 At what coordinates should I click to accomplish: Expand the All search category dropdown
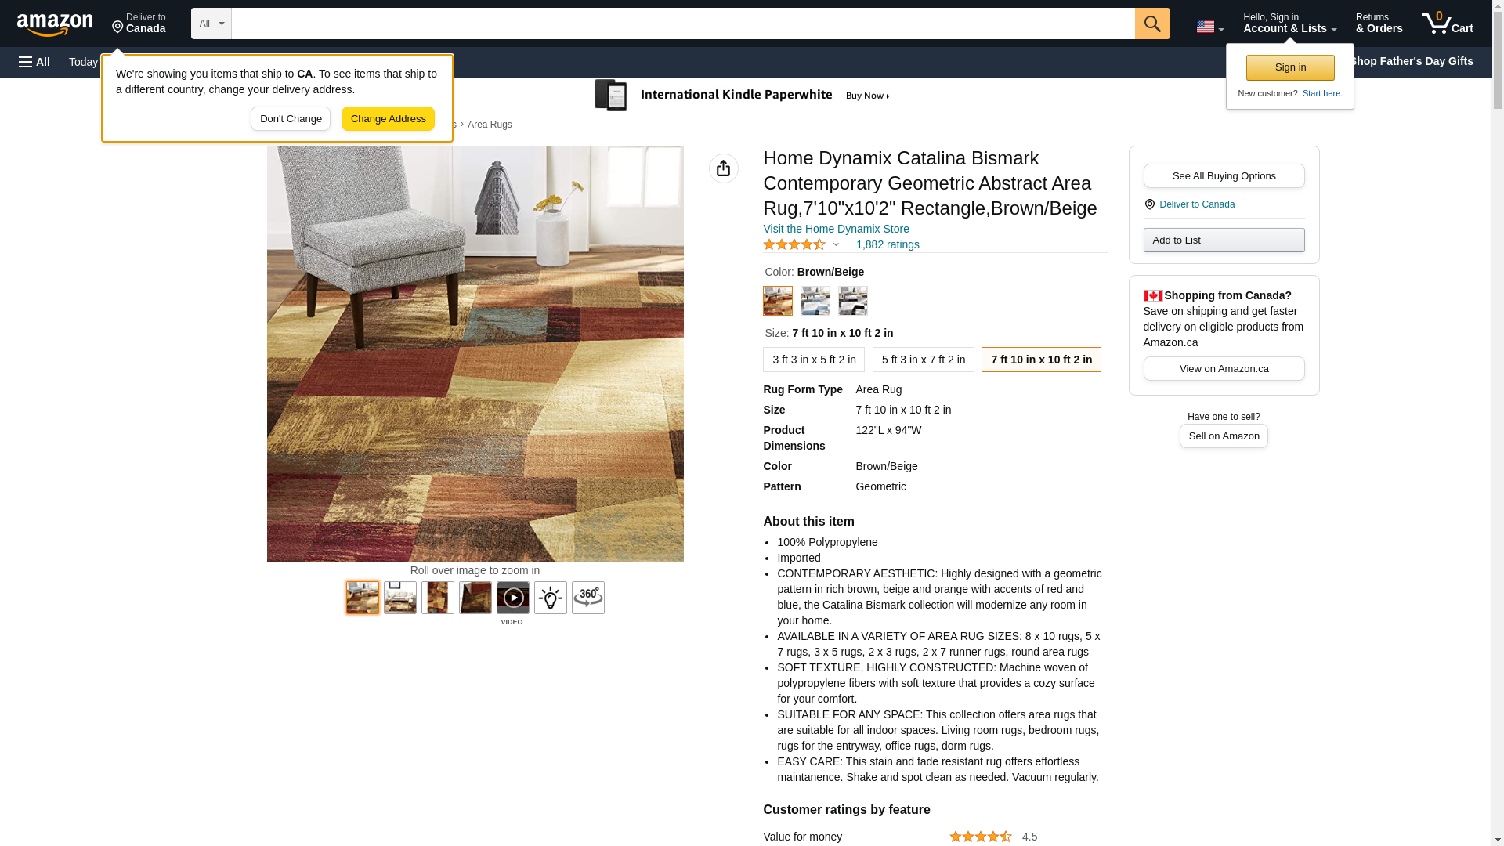(211, 23)
